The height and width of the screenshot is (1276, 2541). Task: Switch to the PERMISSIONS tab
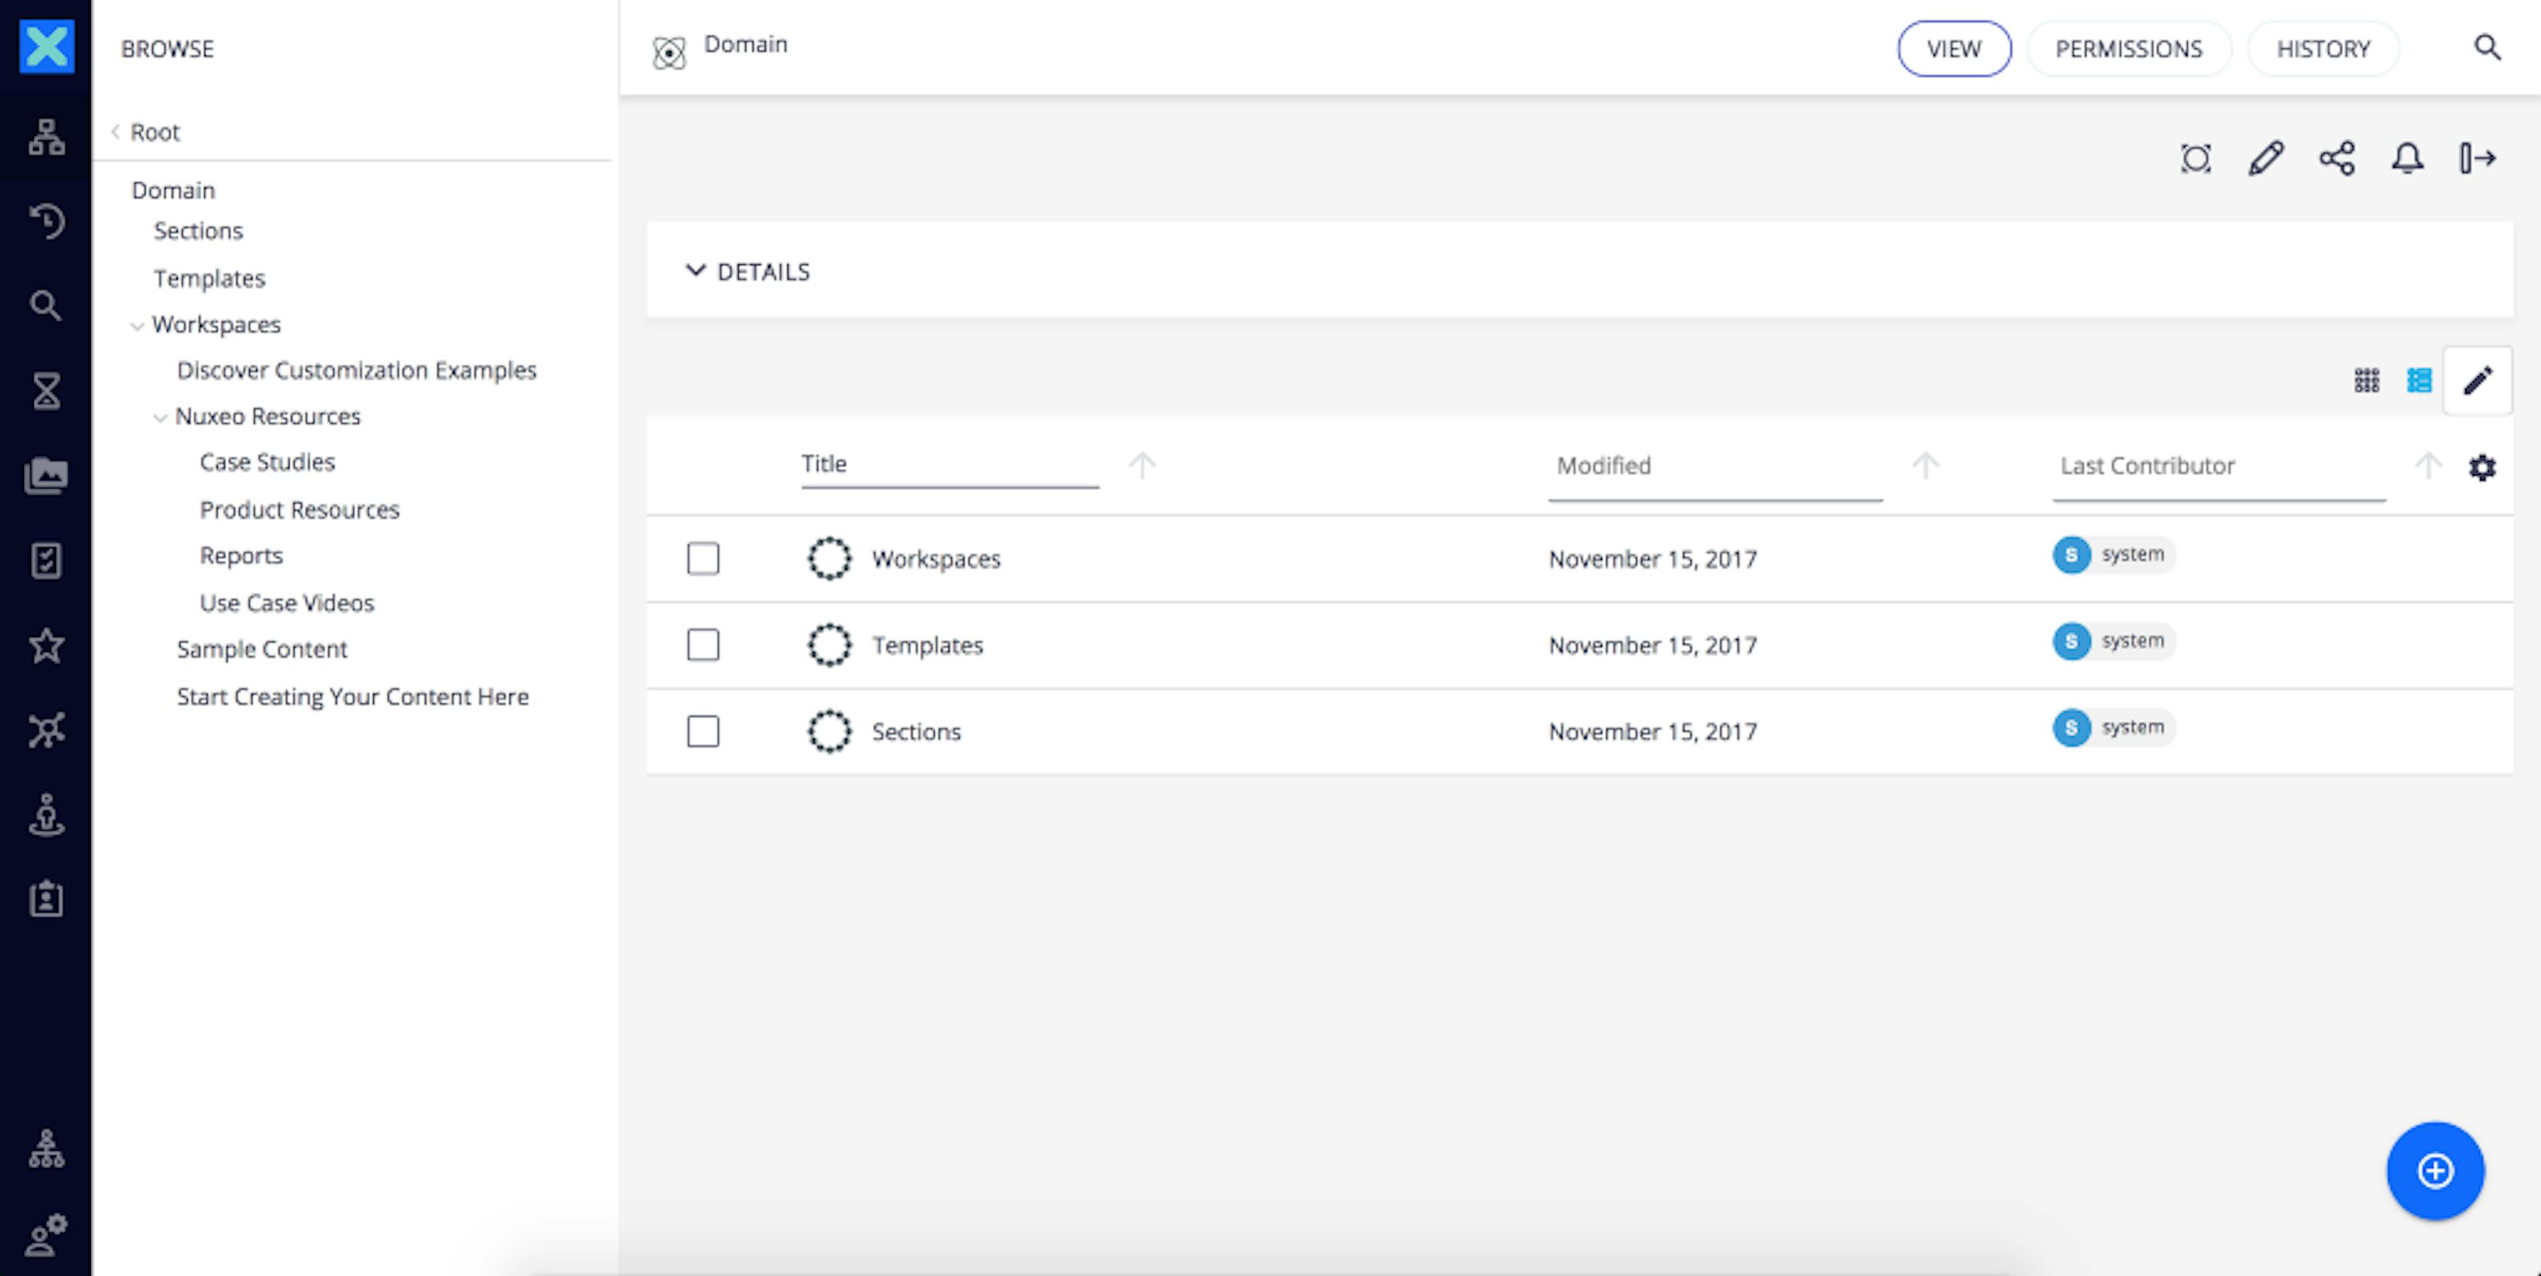[x=2129, y=48]
